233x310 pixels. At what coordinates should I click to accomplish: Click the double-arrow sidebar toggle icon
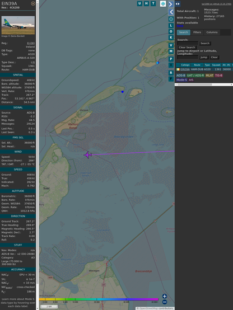coord(178,4)
